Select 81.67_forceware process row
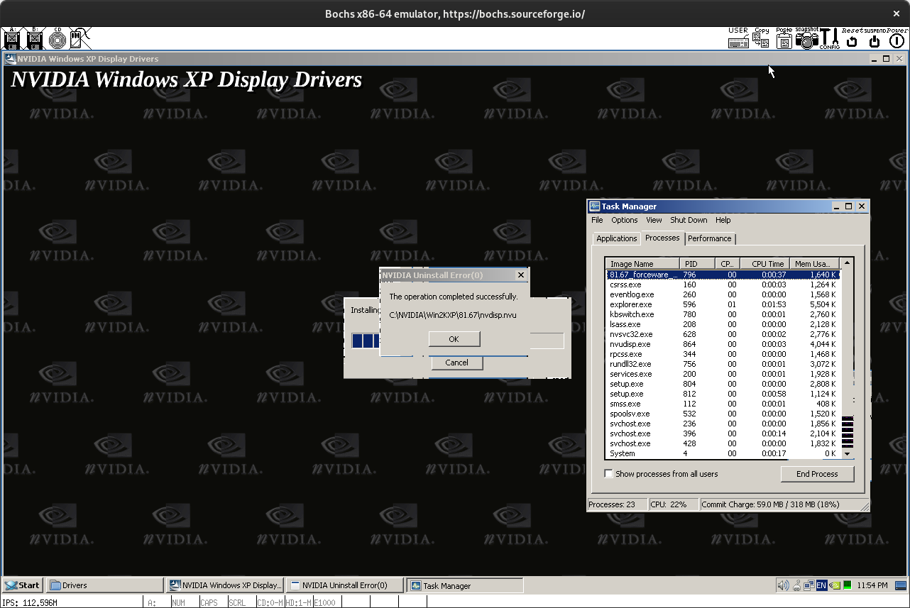This screenshot has height=608, width=910. tap(723, 275)
